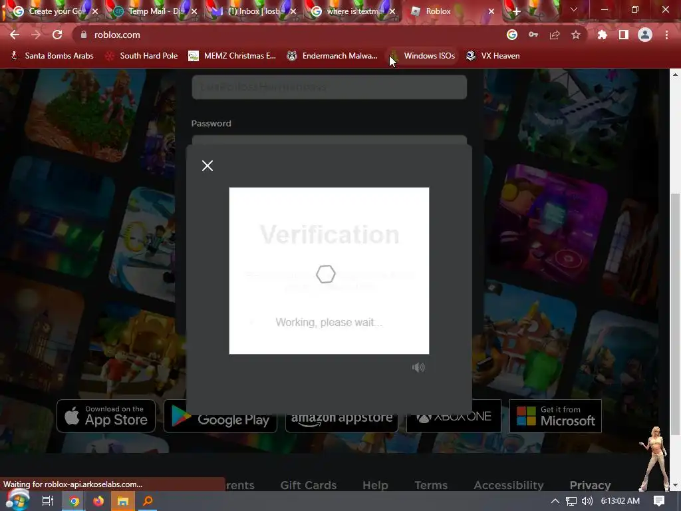
Task: Click the amazon appstore badge
Action: coord(342,421)
